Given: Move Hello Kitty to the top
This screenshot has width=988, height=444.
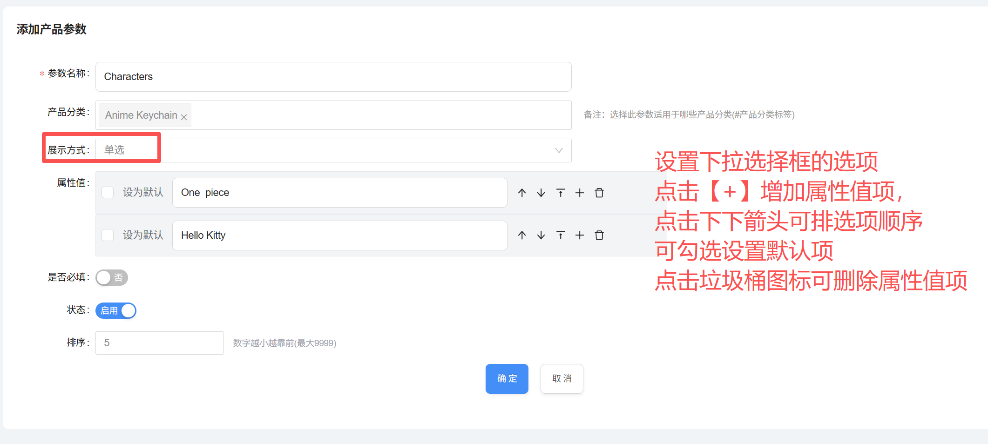Looking at the screenshot, I should (x=560, y=235).
